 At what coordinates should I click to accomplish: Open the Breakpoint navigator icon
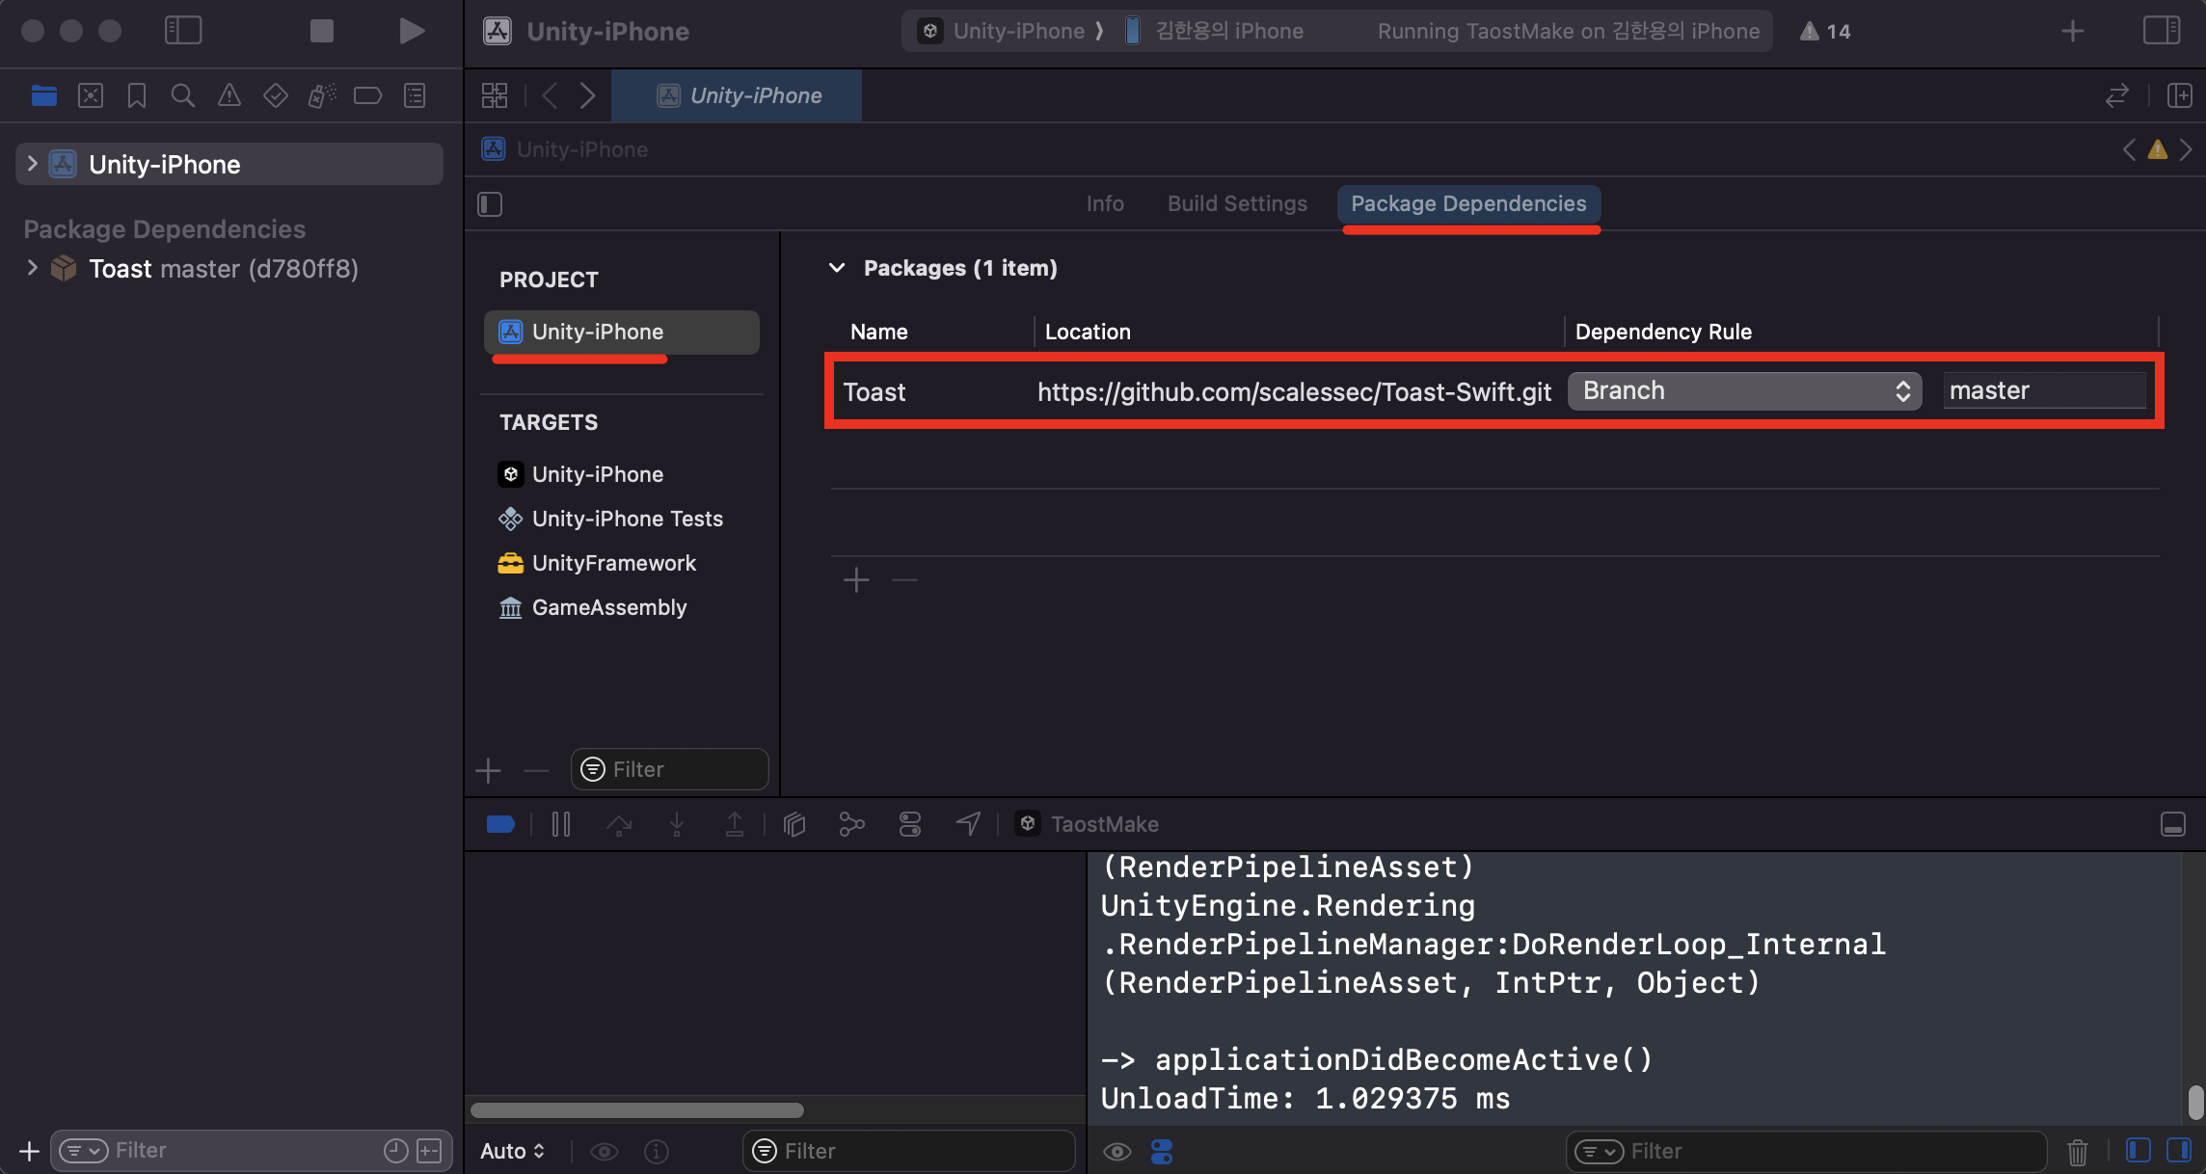367,95
